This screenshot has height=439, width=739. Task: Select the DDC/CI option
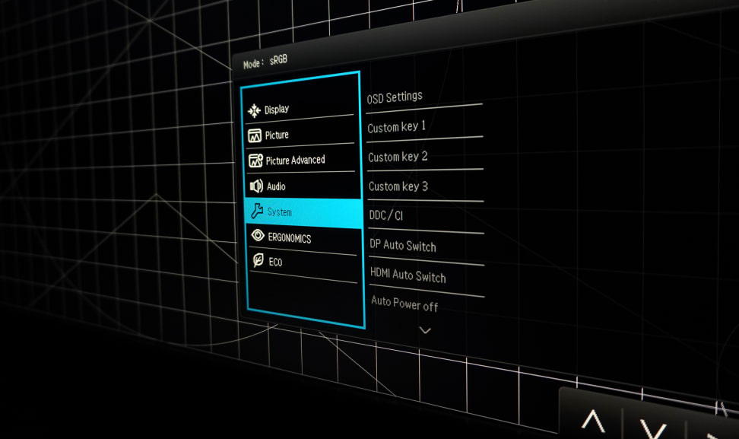click(386, 216)
